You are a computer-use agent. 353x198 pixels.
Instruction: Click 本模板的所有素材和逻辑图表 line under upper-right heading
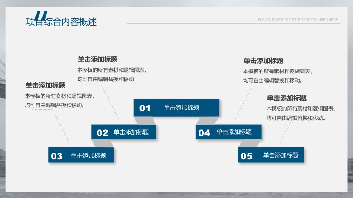coord(278,71)
